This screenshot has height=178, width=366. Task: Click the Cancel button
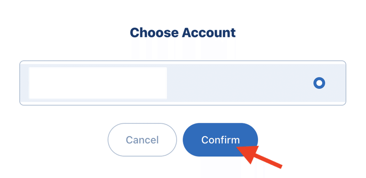click(x=142, y=140)
